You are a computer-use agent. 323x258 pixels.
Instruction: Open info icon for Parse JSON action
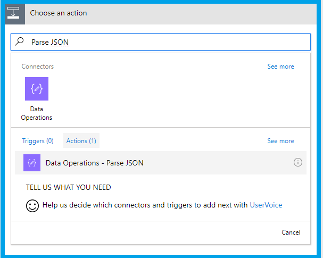tap(298, 162)
